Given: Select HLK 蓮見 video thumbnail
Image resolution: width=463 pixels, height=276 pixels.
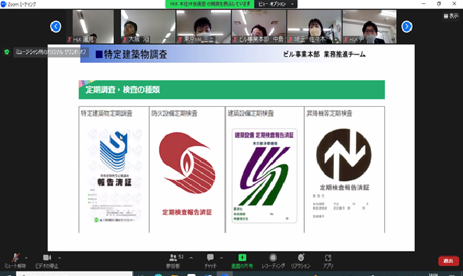Looking at the screenshot, I should 93,26.
